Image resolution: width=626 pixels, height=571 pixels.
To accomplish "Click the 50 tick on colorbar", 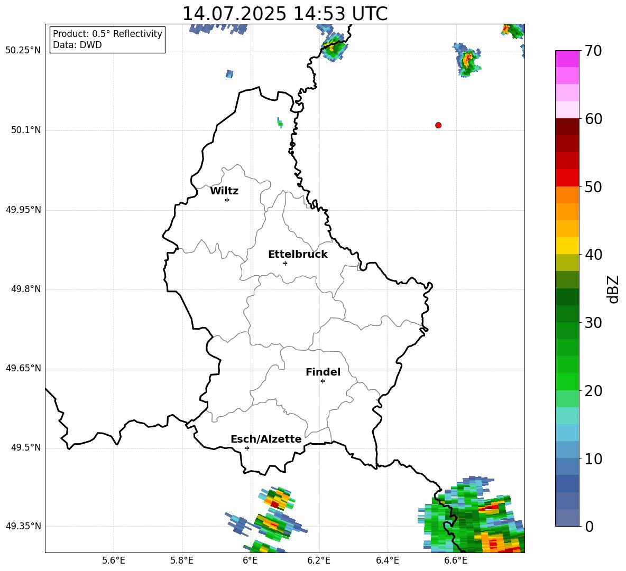I will (593, 186).
